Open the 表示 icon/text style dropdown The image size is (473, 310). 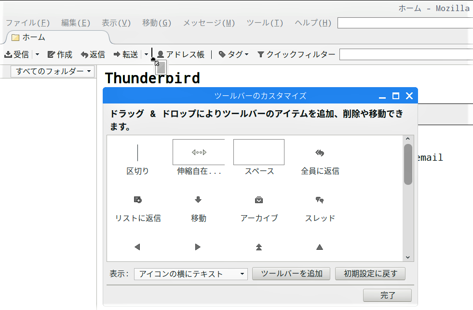(191, 274)
